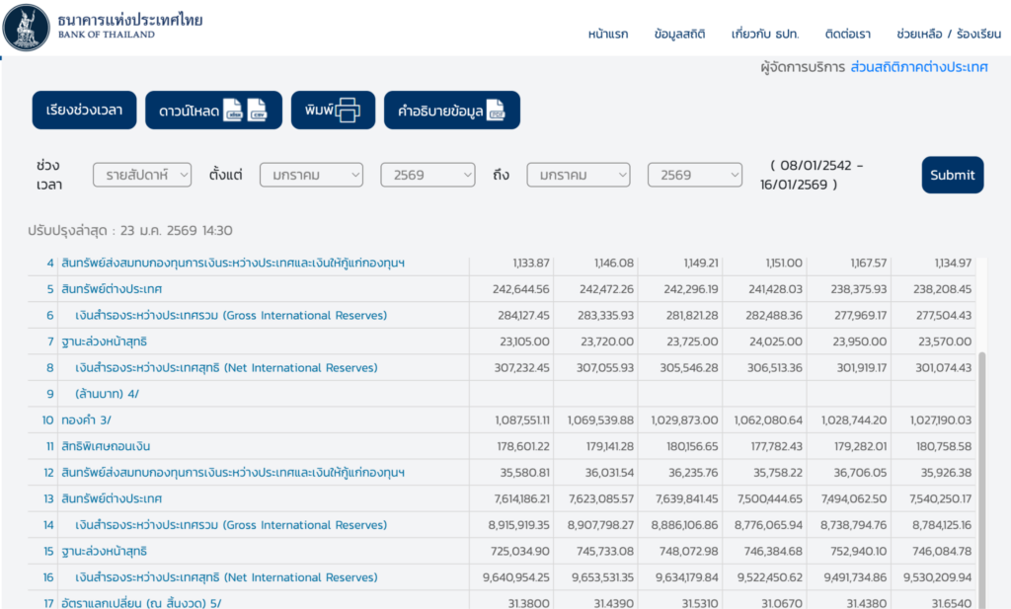Open ติดต่อเรา in the top navigation
Image resolution: width=1011 pixels, height=609 pixels.
click(x=847, y=34)
